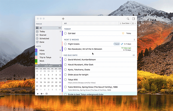Screen dimensions: 173x111
Task: Select July 31 in the calendar
Action: 37,90
